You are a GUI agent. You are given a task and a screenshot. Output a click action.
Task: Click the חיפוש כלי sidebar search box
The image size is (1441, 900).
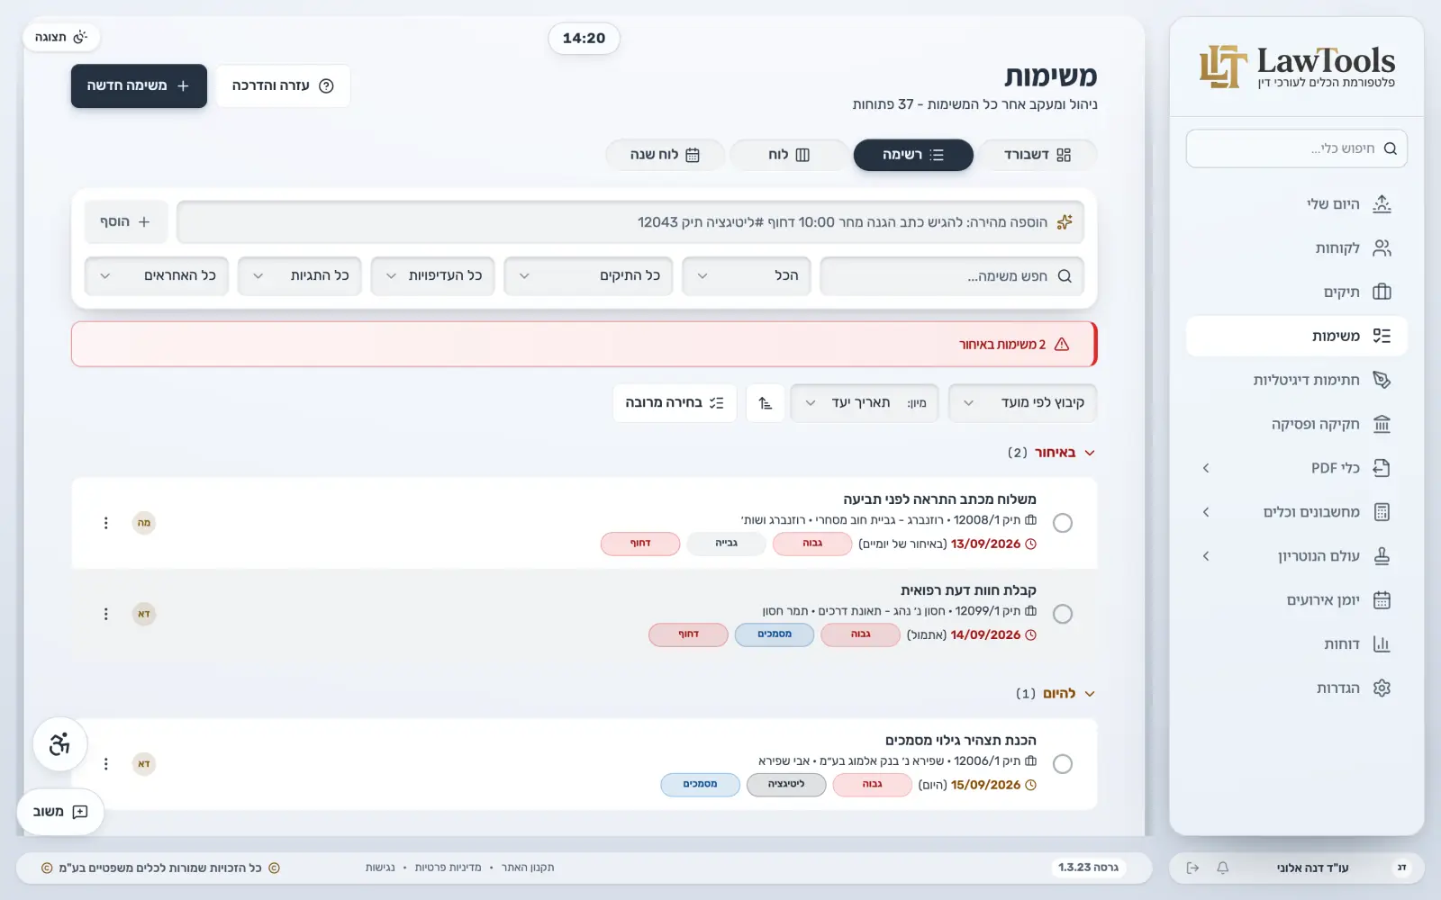(x=1297, y=148)
